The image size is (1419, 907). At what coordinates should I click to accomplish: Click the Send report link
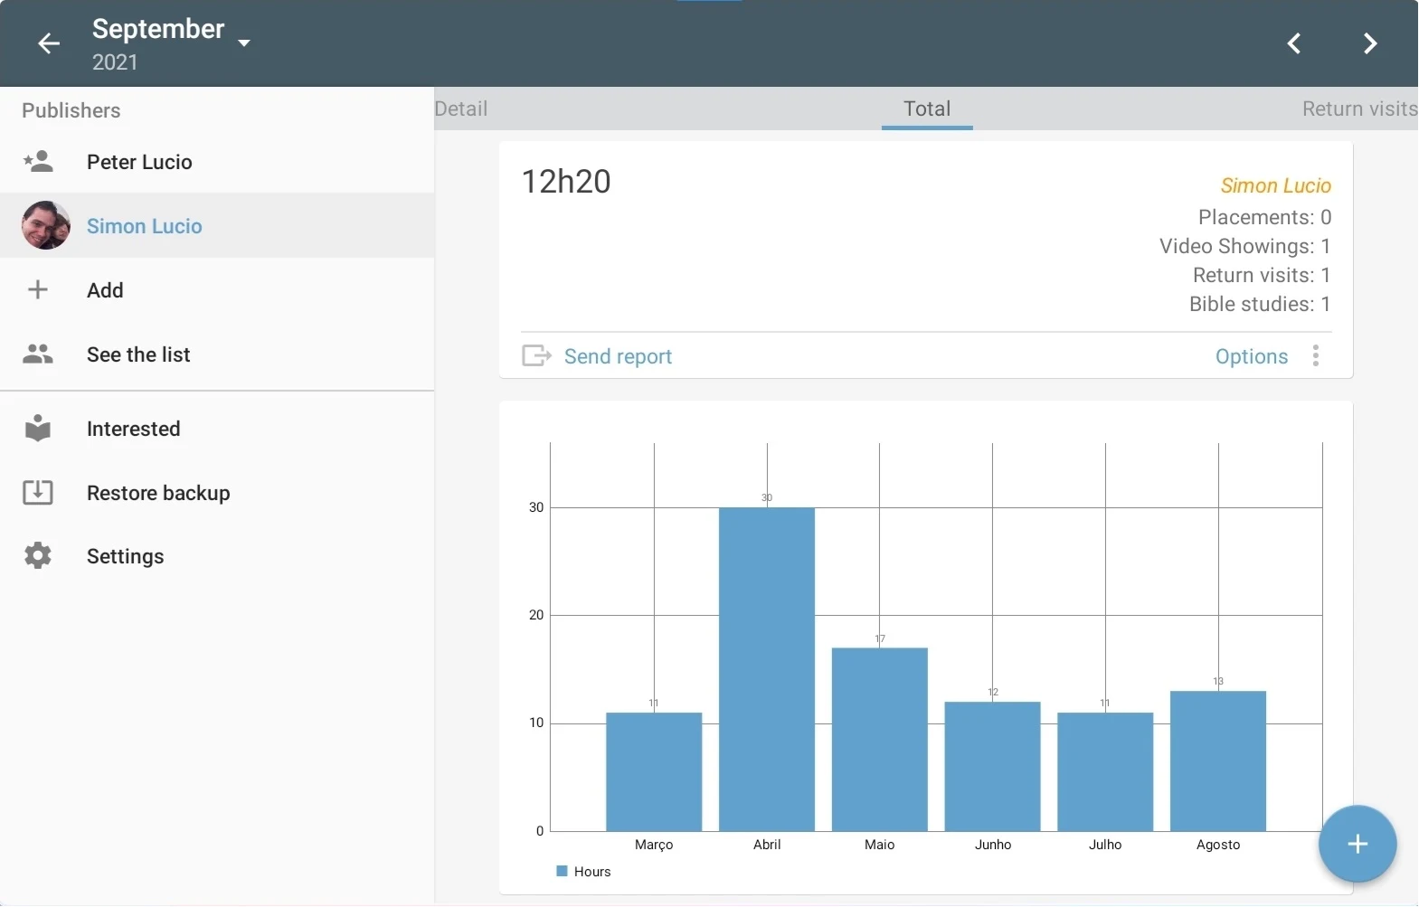tap(618, 356)
